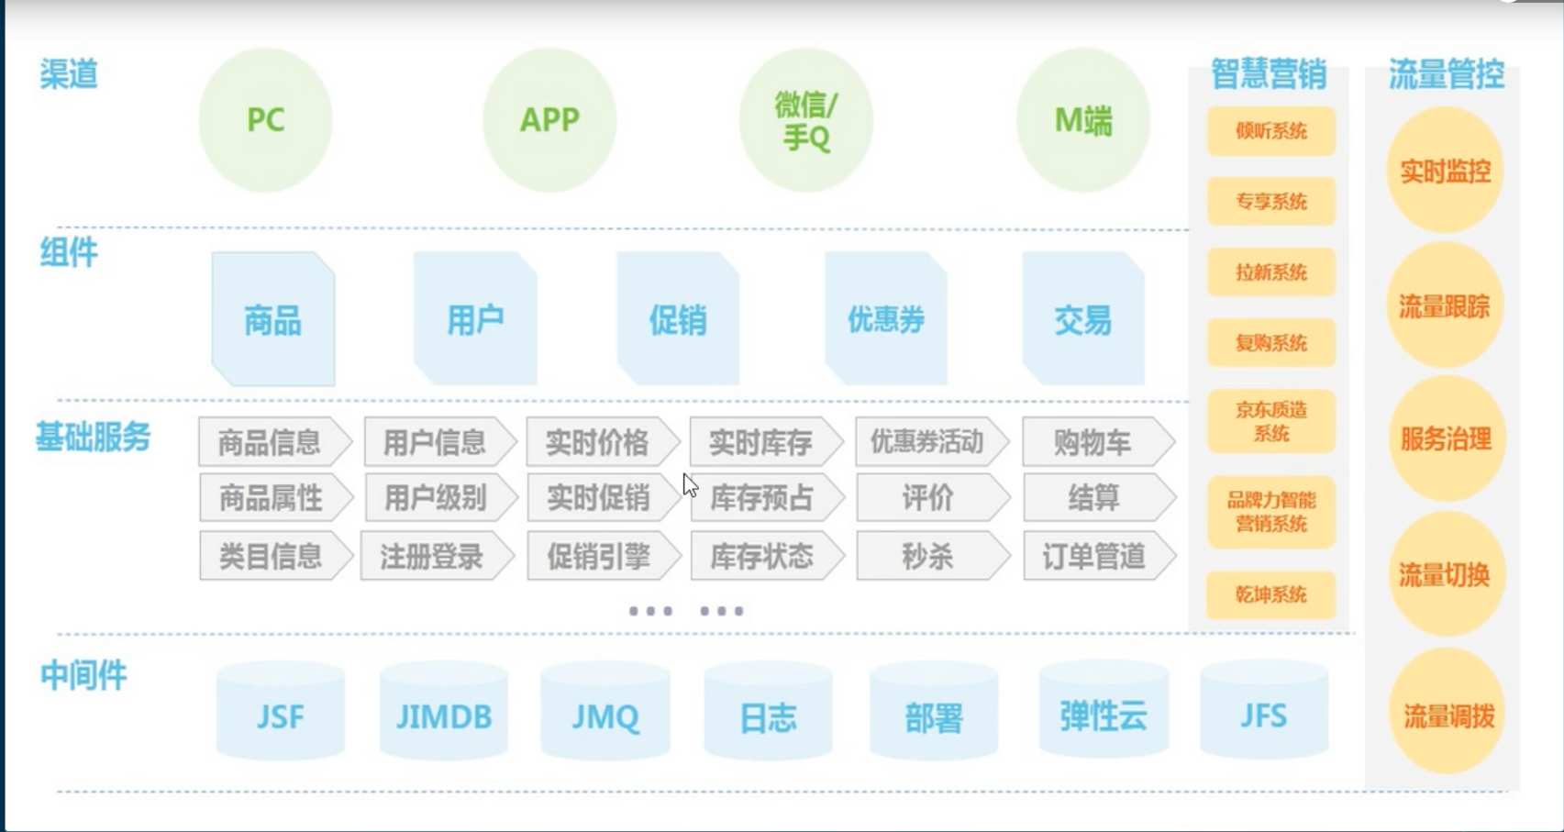Click the 库存预占 service arrow

768,498
